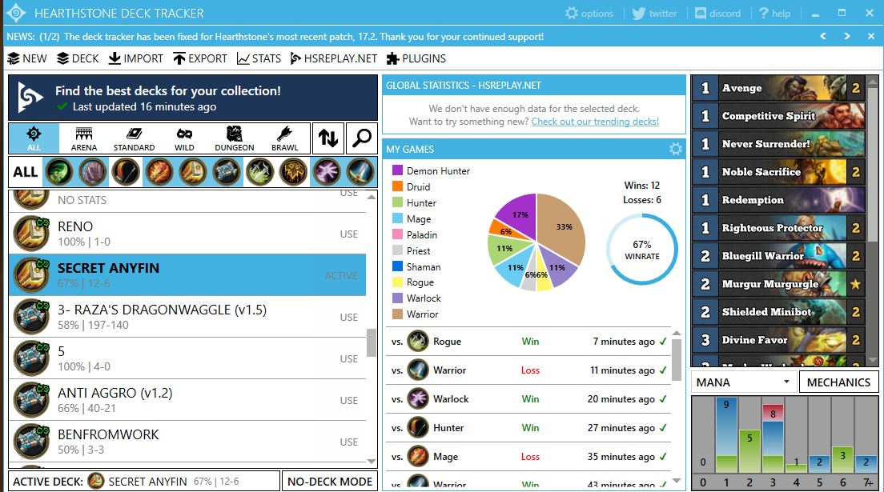
Task: Click the Warrior brown legend swatch
Action: (397, 314)
